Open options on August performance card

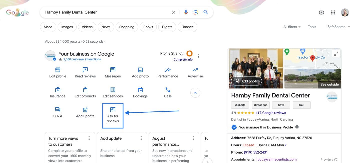(193, 138)
